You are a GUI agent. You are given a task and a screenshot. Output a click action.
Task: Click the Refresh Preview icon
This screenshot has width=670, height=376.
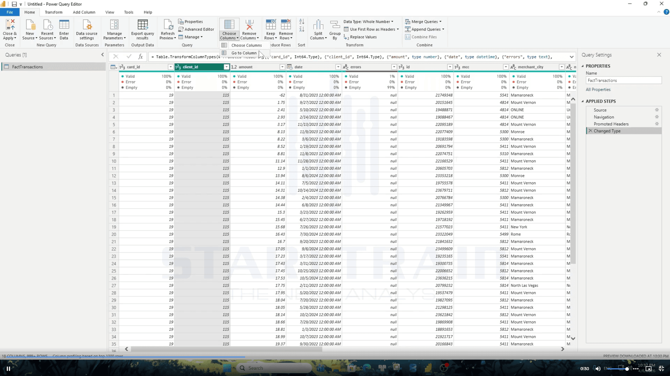(x=168, y=25)
